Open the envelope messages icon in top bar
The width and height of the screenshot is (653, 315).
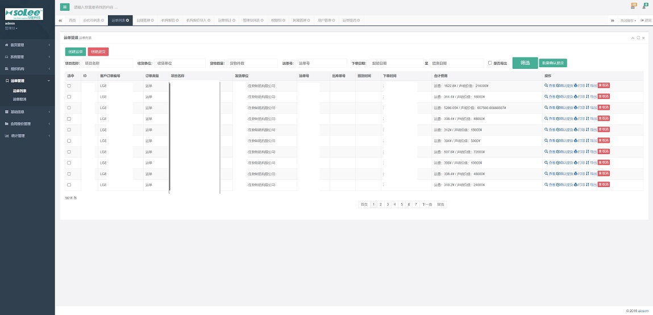pos(633,7)
